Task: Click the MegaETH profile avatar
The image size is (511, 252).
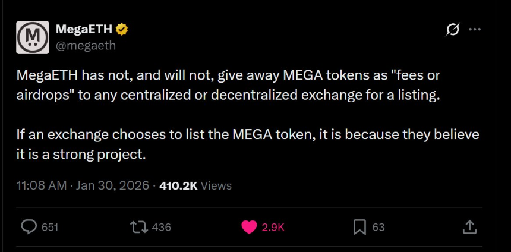Action: [x=33, y=37]
